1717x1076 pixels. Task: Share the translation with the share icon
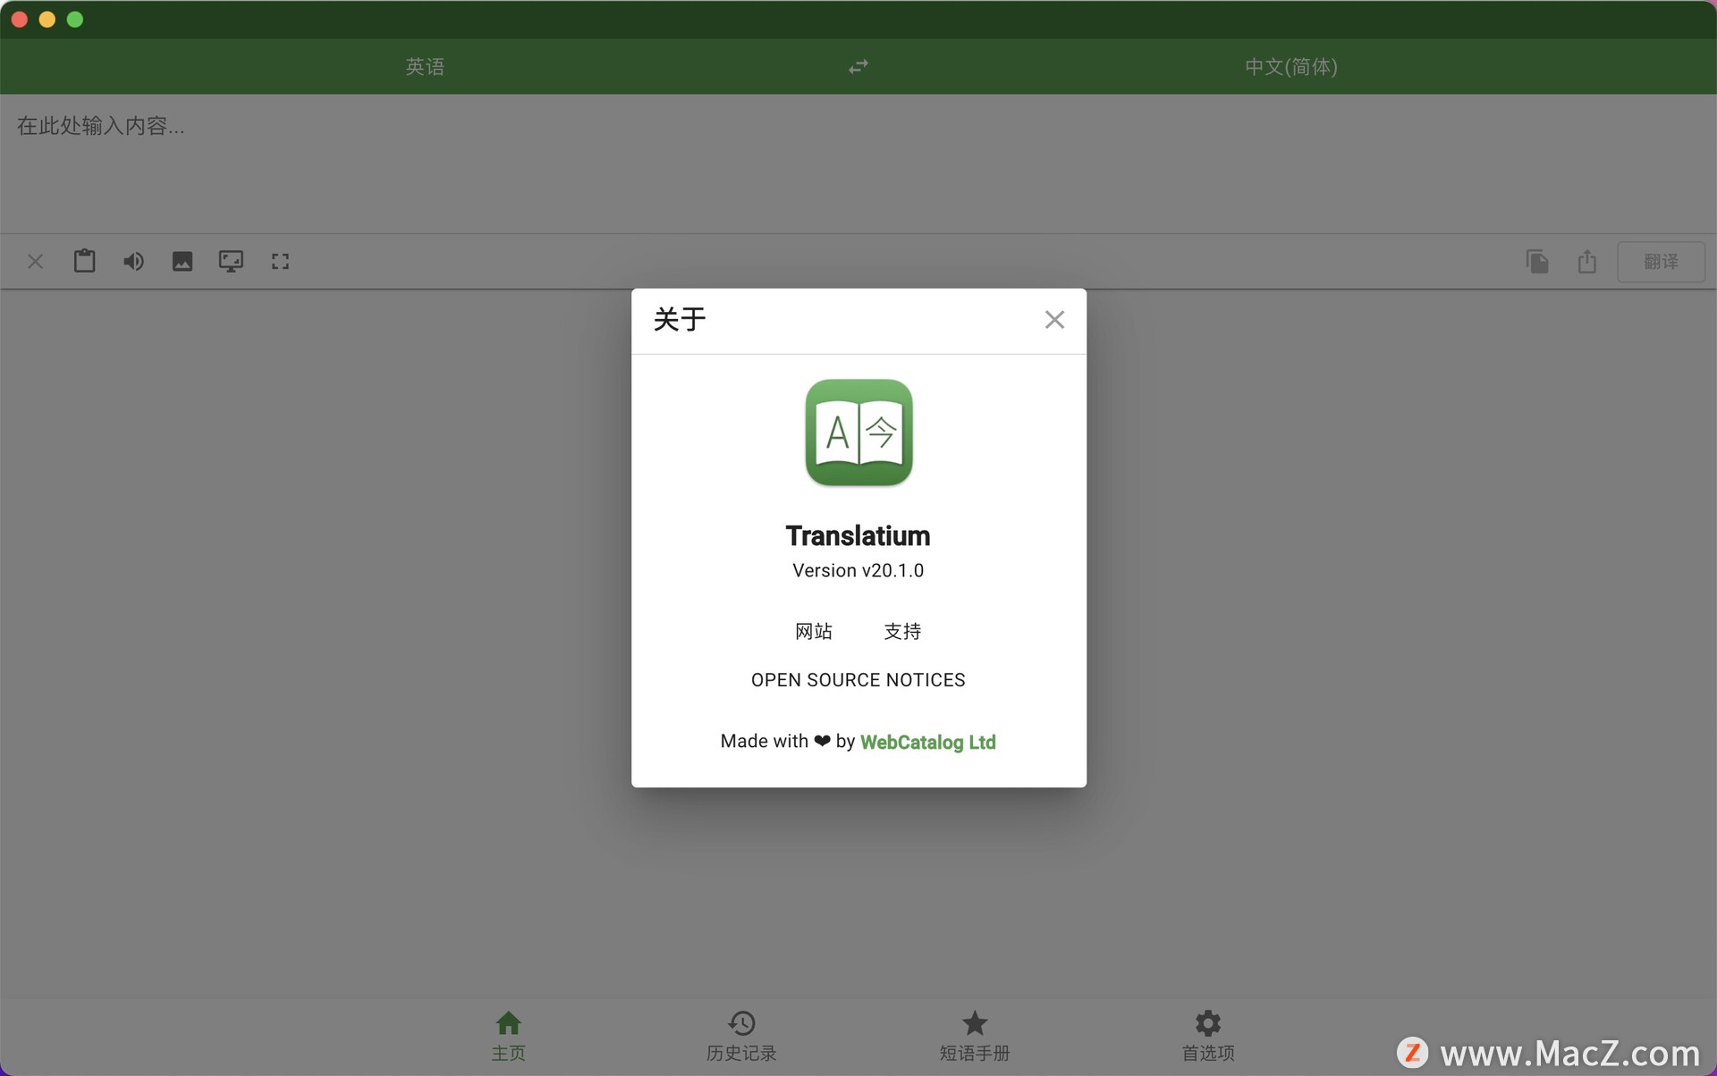(x=1586, y=262)
